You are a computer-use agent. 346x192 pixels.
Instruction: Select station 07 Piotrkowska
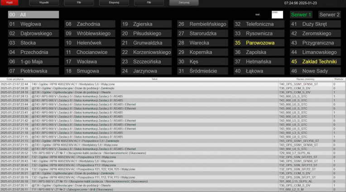pyautogui.click(x=33, y=71)
